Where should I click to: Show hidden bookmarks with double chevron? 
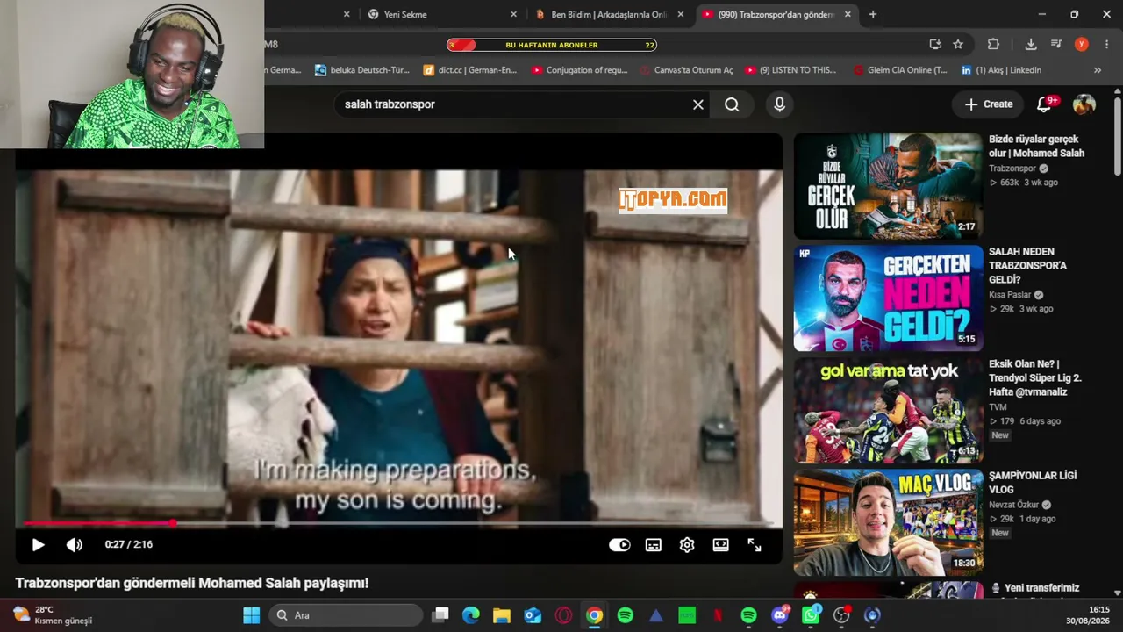[1098, 70]
